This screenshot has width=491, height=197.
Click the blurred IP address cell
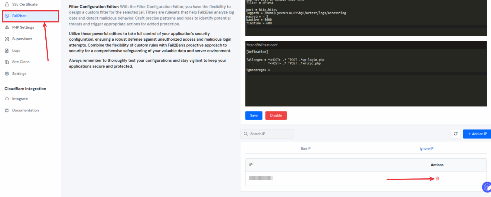(261, 178)
